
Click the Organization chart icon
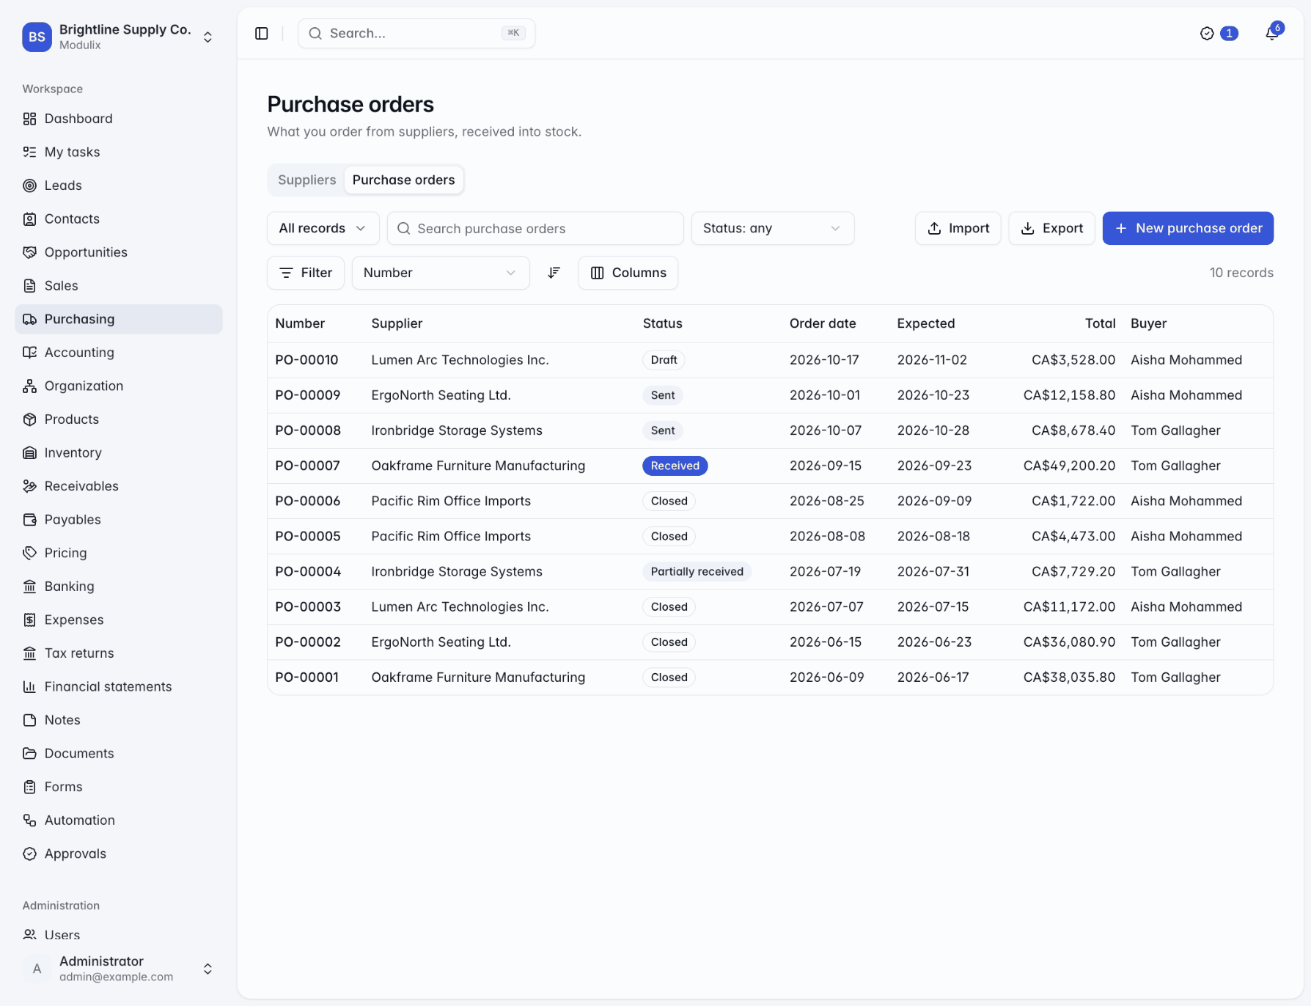point(29,386)
